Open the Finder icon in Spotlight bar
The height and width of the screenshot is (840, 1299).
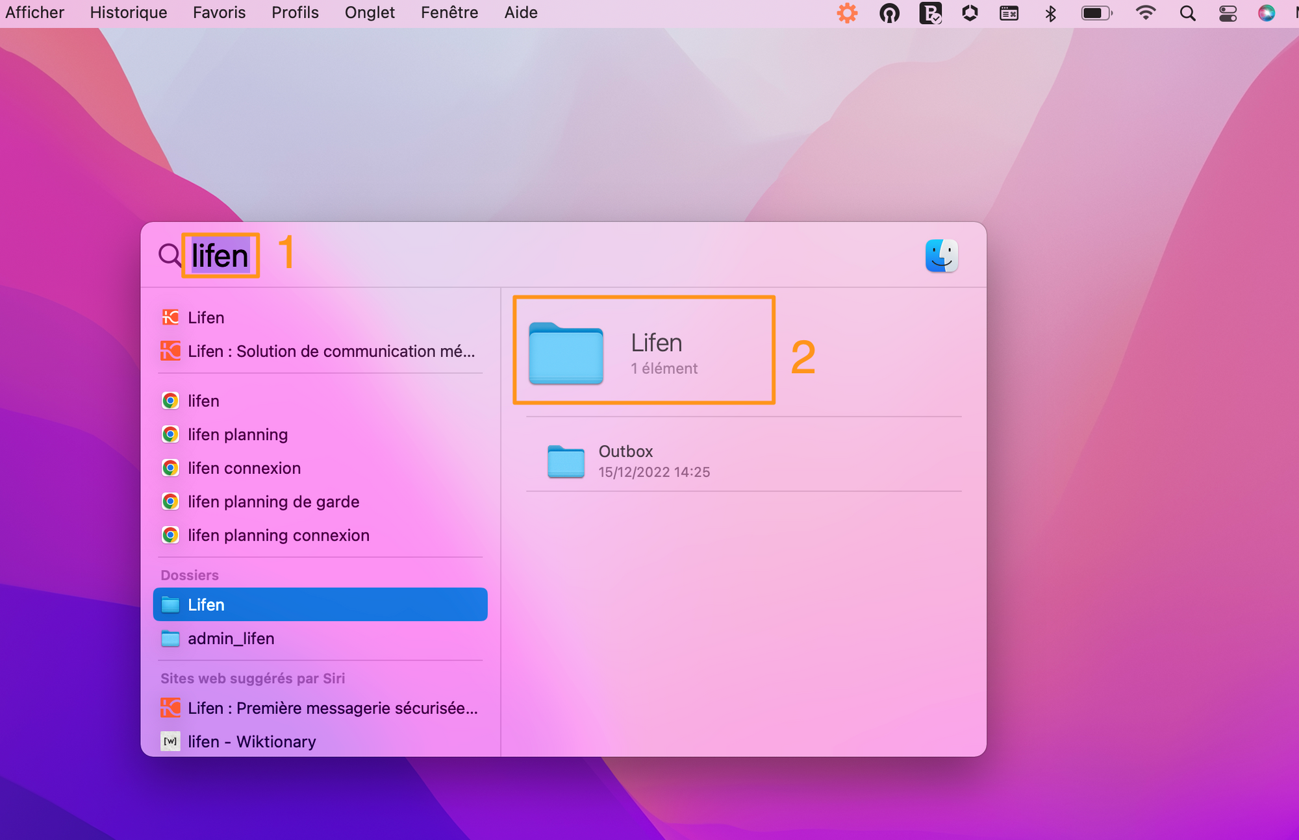tap(941, 255)
